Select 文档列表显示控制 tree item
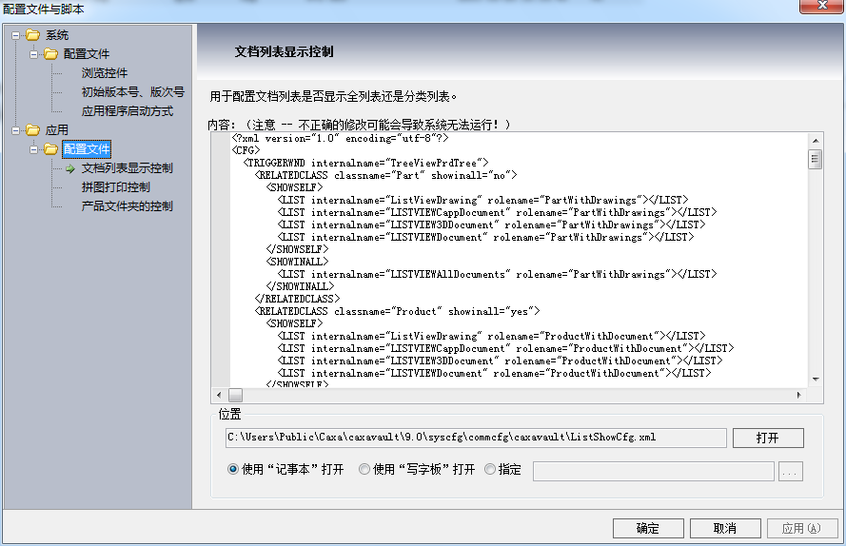 [128, 167]
